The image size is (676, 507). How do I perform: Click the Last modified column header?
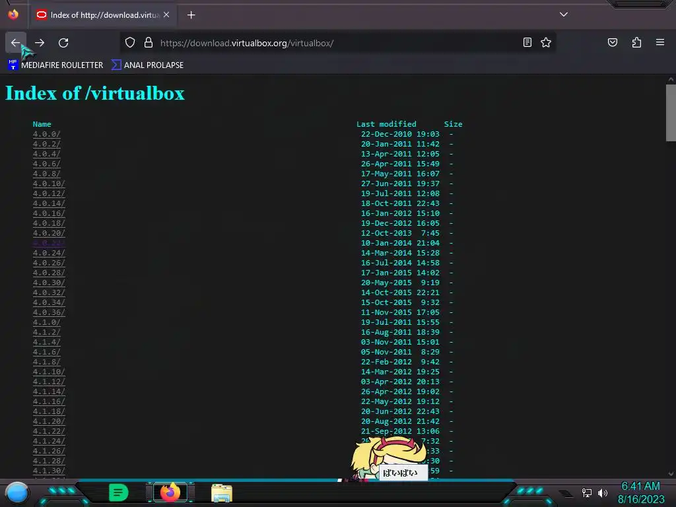[x=386, y=124]
